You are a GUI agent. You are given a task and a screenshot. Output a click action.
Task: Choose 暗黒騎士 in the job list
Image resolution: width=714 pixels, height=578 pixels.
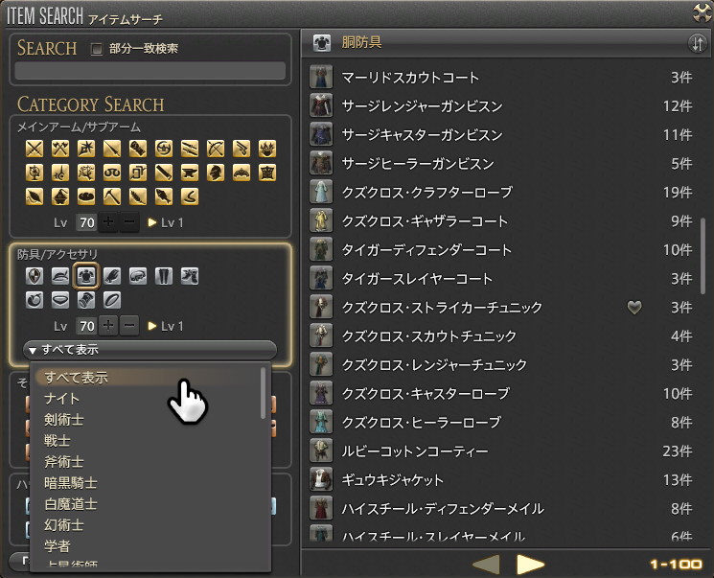tap(147, 483)
